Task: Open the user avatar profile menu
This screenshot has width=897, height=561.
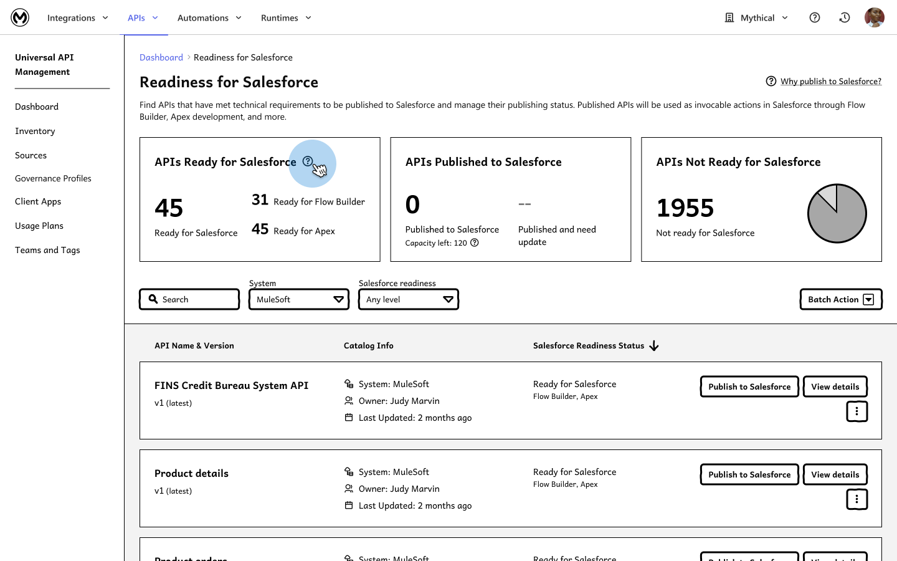Action: pyautogui.click(x=874, y=17)
